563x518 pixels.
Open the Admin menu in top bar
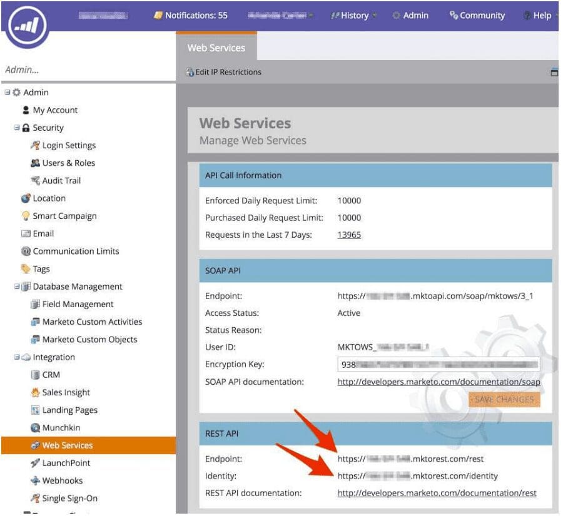click(x=410, y=16)
